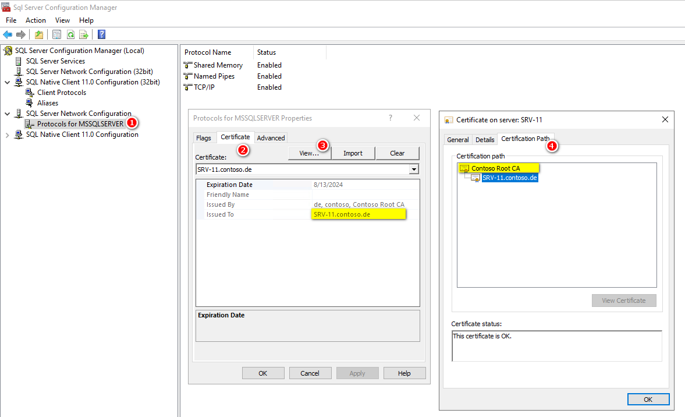The image size is (685, 417).
Task: Click the Protocols for MSSQLSERVER tree icon
Action: pyautogui.click(x=29, y=124)
